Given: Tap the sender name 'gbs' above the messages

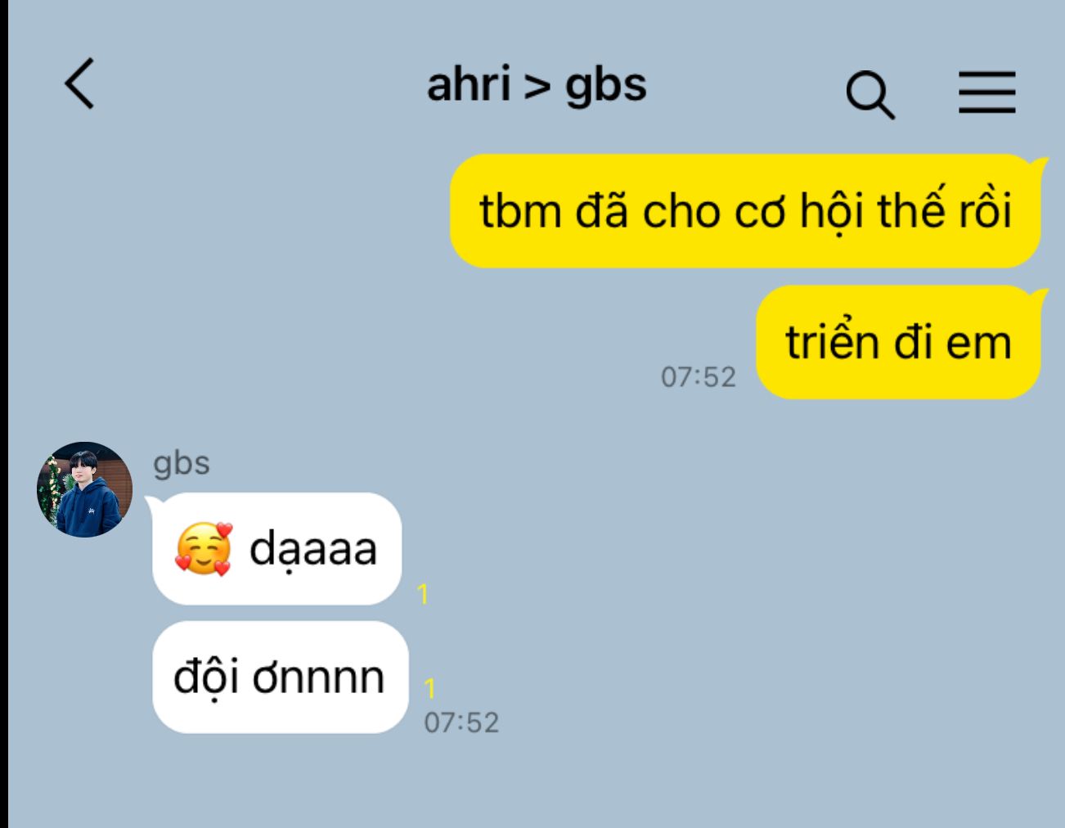Looking at the screenshot, I should pyautogui.click(x=182, y=463).
